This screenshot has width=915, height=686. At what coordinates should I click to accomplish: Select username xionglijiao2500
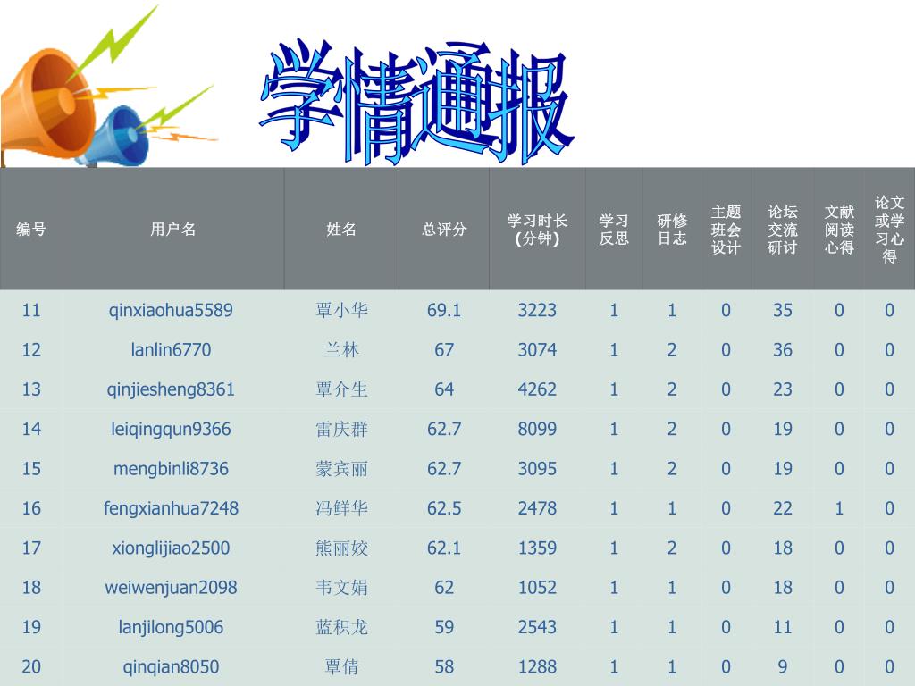[171, 548]
